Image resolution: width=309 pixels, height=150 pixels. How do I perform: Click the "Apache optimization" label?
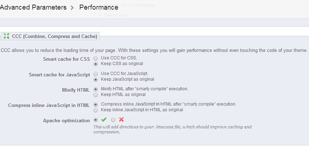(x=66, y=121)
